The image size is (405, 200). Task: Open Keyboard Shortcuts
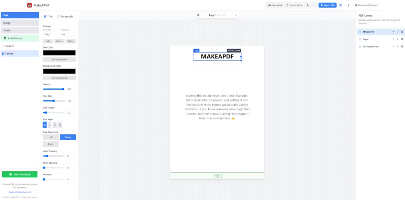coord(366,5)
